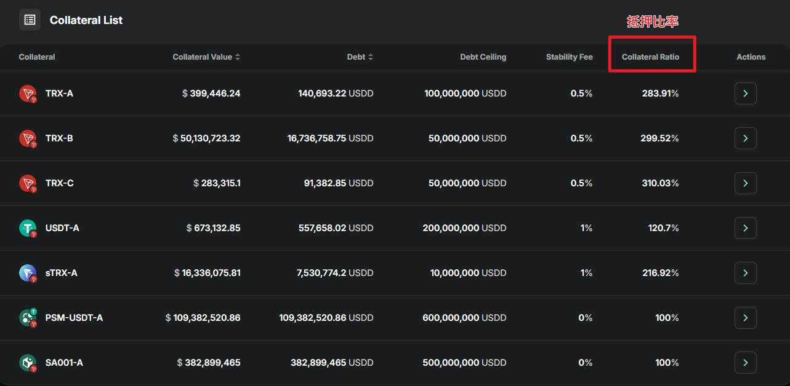Open the sTRX-A action arrow
Image resolution: width=790 pixels, height=386 pixels.
click(x=745, y=273)
